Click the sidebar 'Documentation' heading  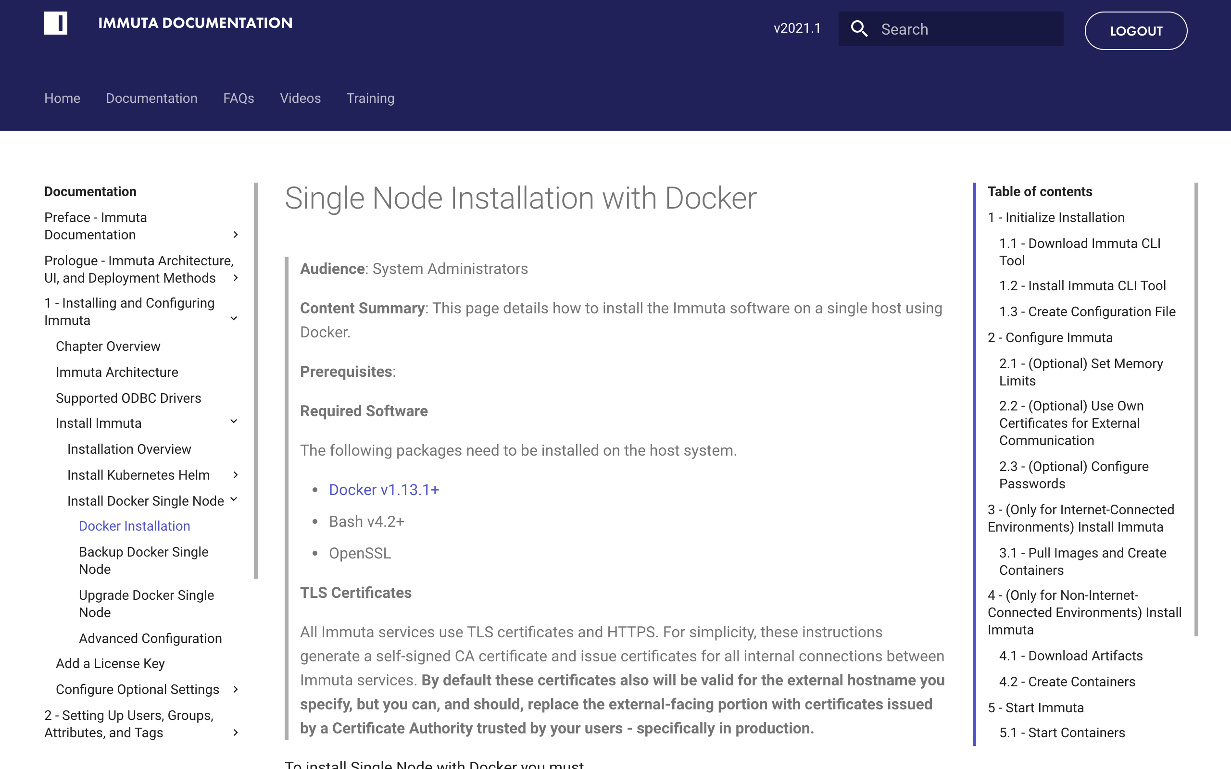[x=90, y=191]
